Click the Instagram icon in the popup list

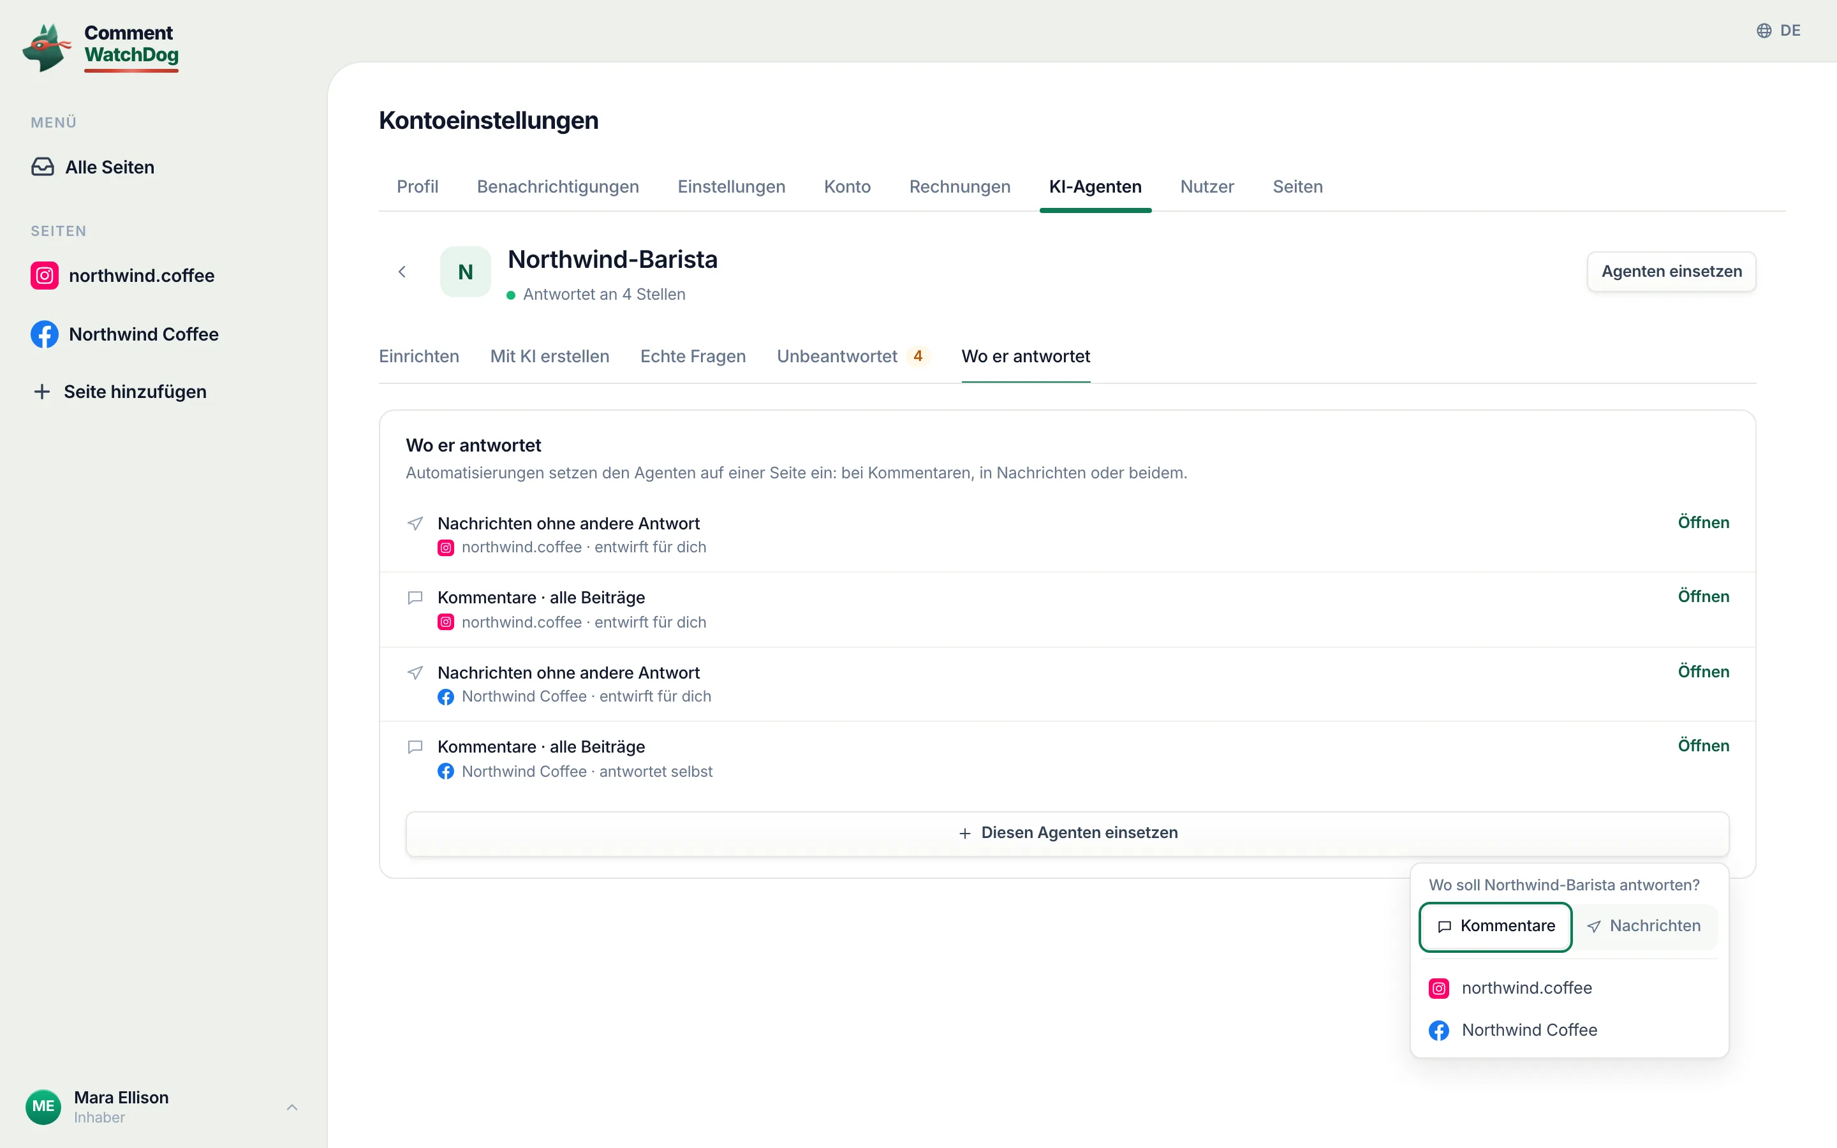pyautogui.click(x=1439, y=988)
